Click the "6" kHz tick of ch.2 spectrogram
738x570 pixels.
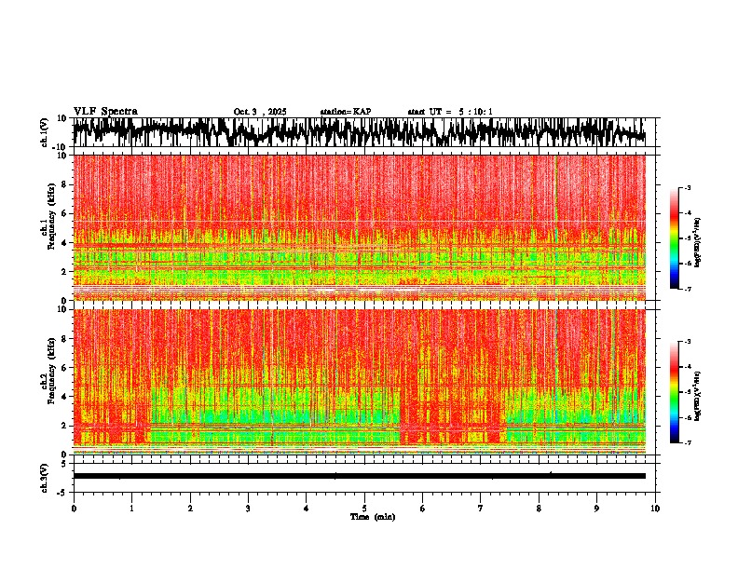coord(65,368)
